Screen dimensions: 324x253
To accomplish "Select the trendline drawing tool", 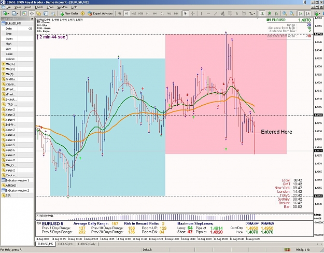I will 216,13.
